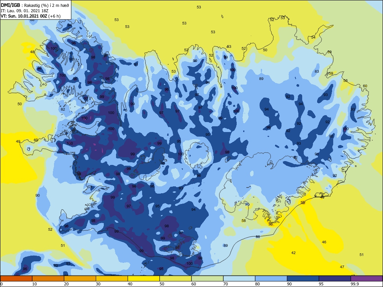The height and width of the screenshot is (287, 383).
Task: Click the 40–50 bright yellow legend swatch
Action: 144,279
